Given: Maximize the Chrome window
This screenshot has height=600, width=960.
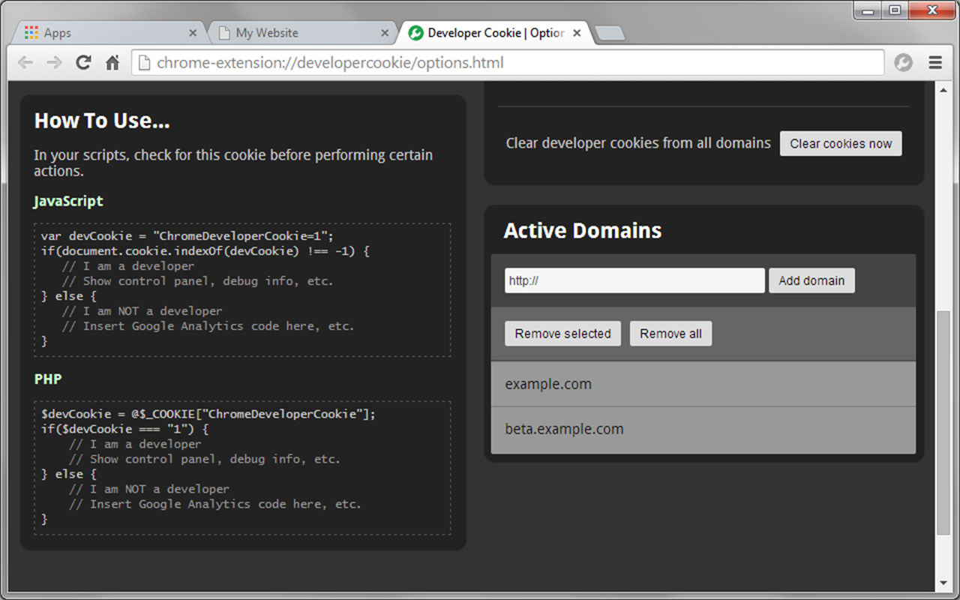Looking at the screenshot, I should click(894, 10).
